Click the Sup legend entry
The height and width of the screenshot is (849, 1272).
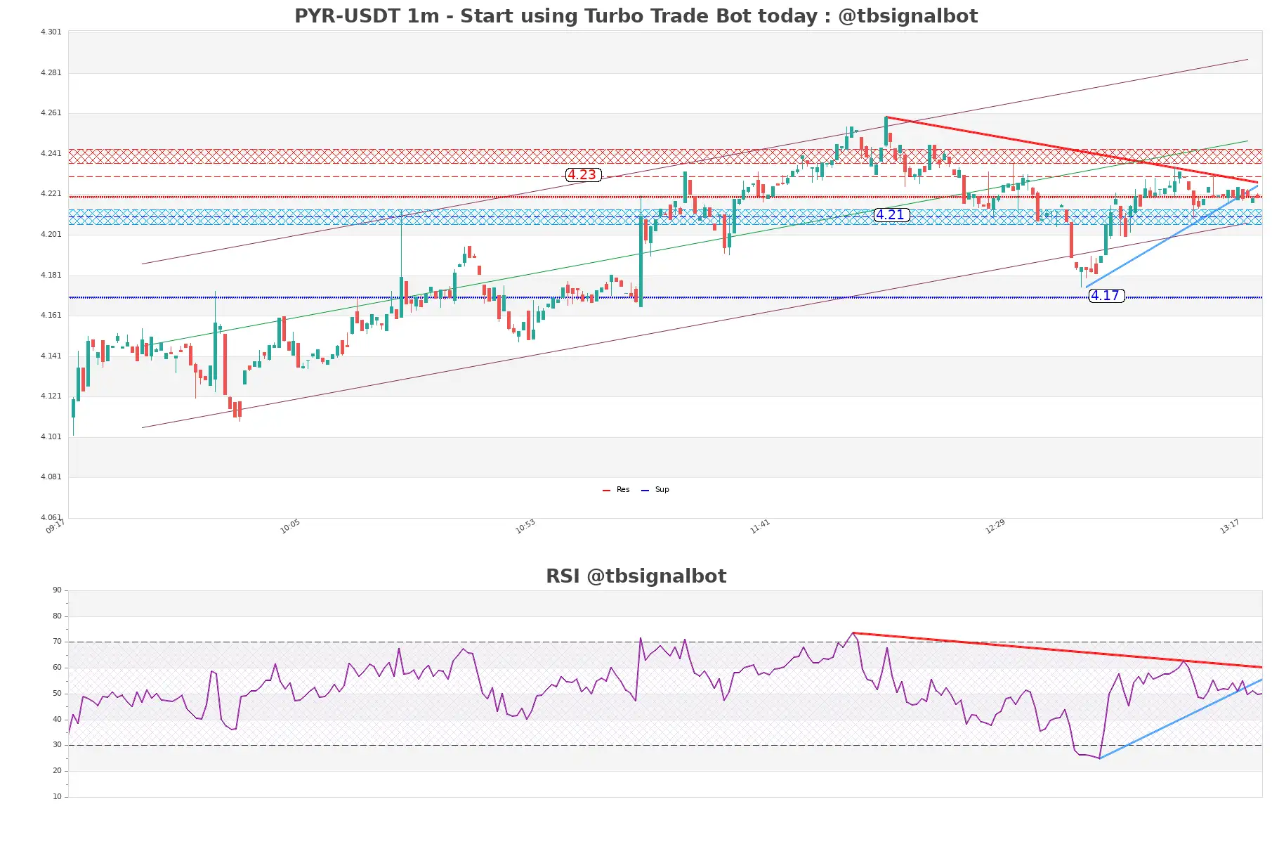click(662, 489)
